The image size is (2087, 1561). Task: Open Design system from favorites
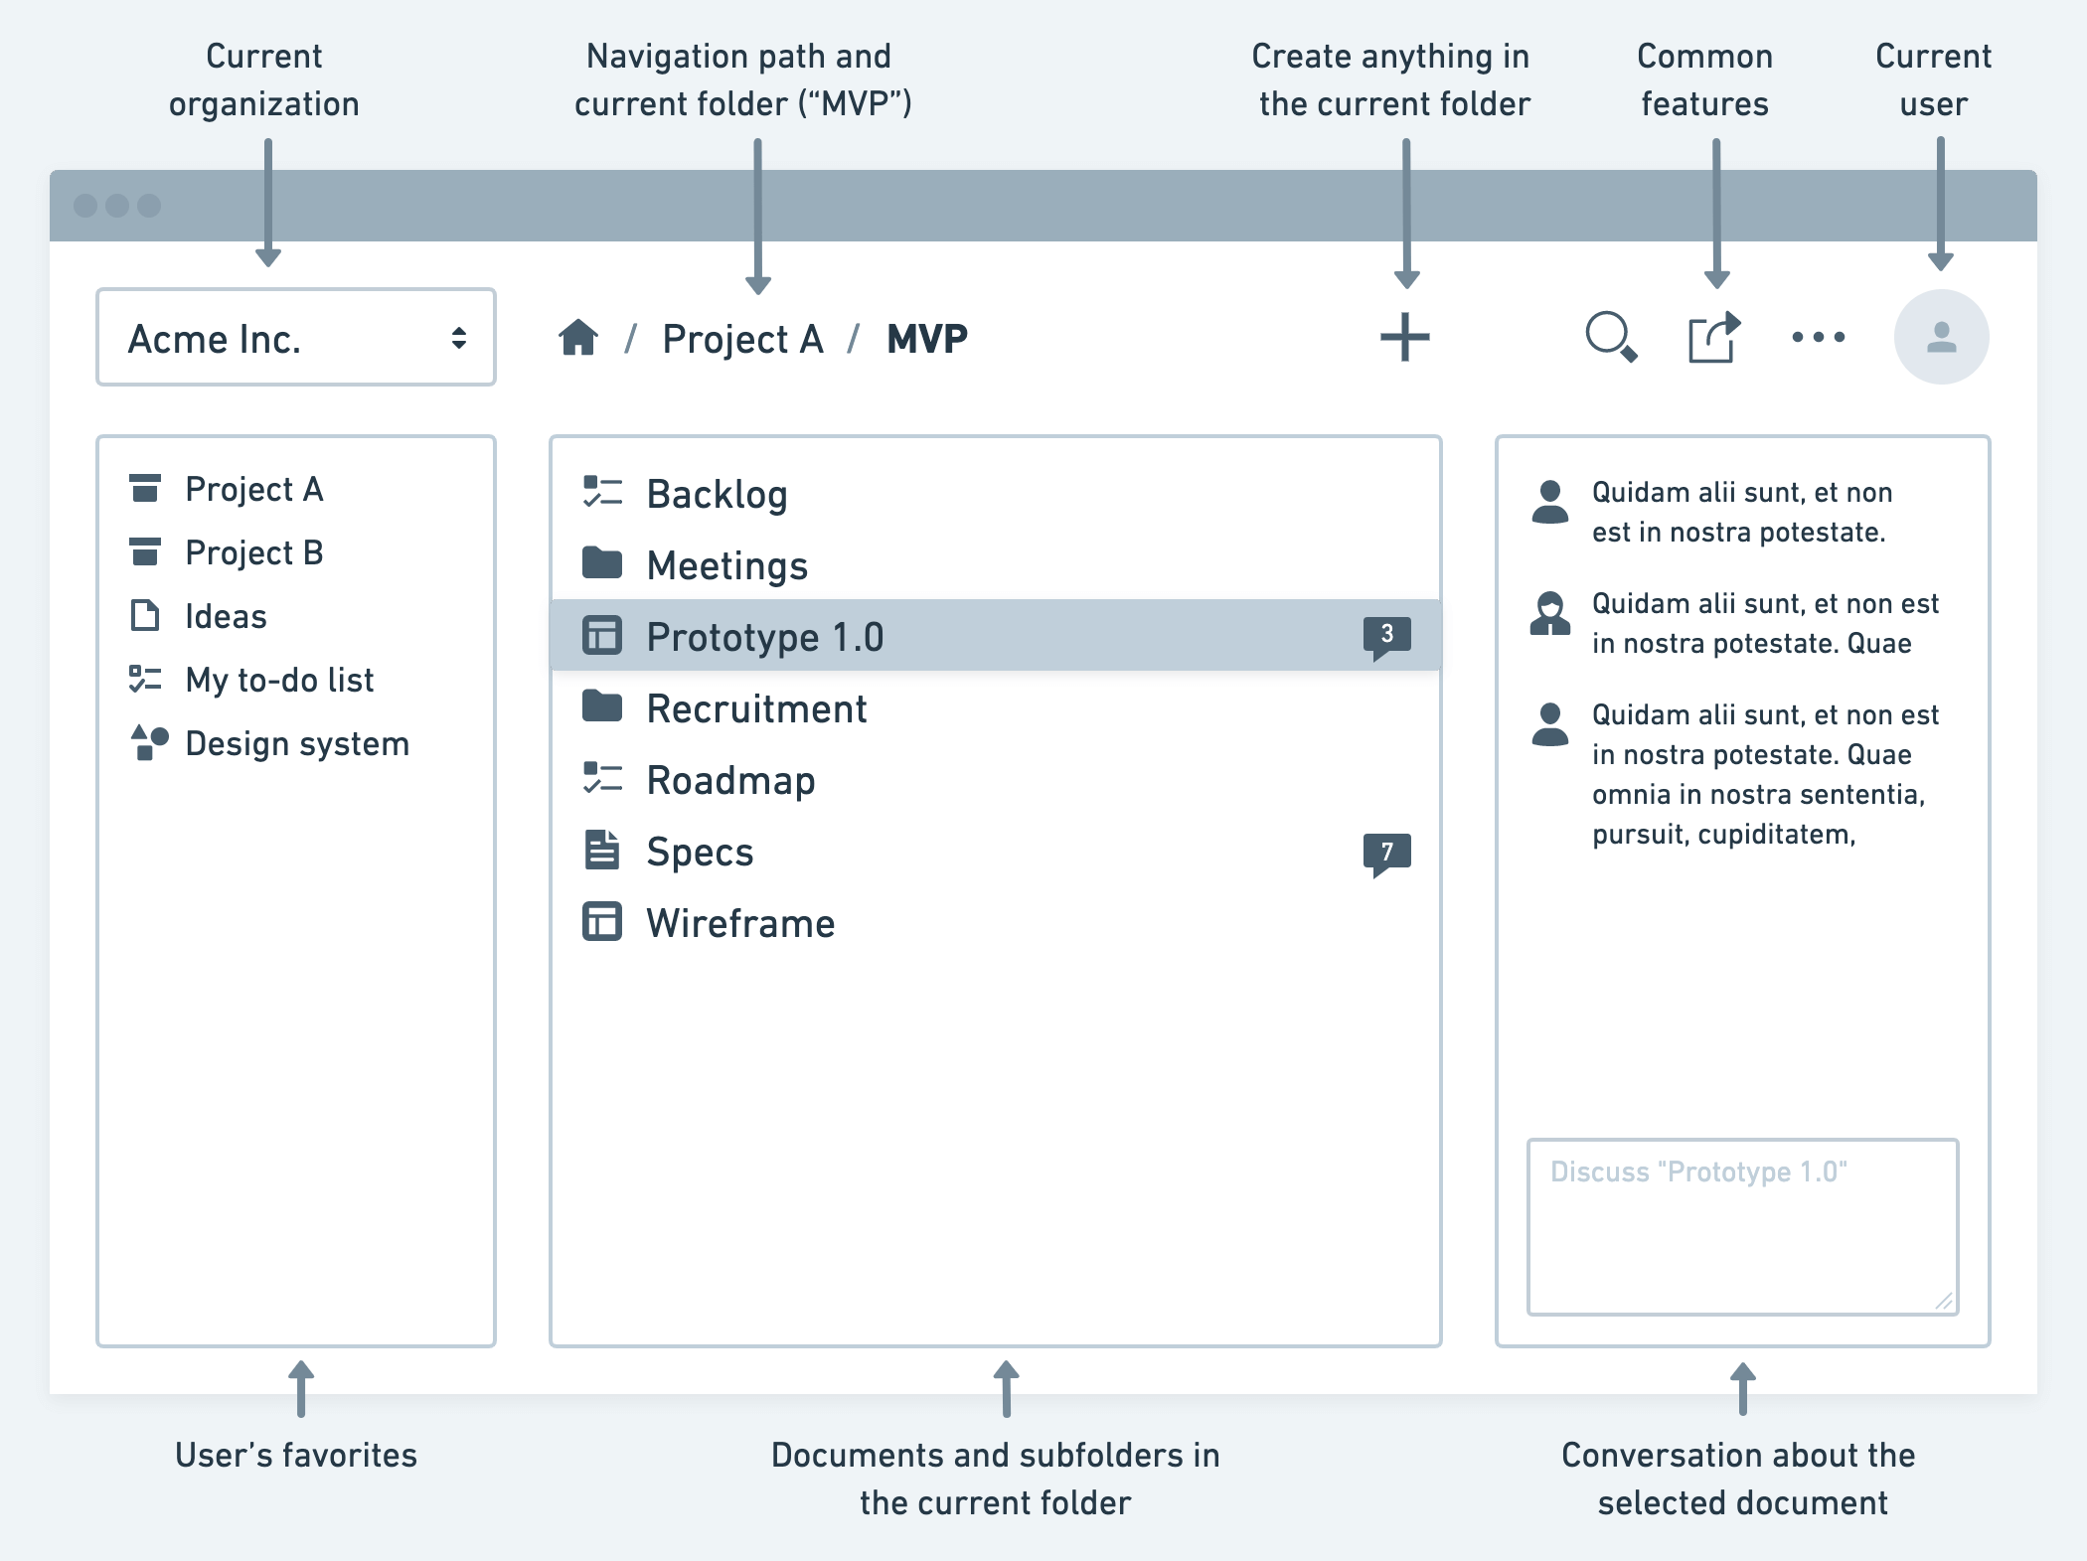[296, 744]
